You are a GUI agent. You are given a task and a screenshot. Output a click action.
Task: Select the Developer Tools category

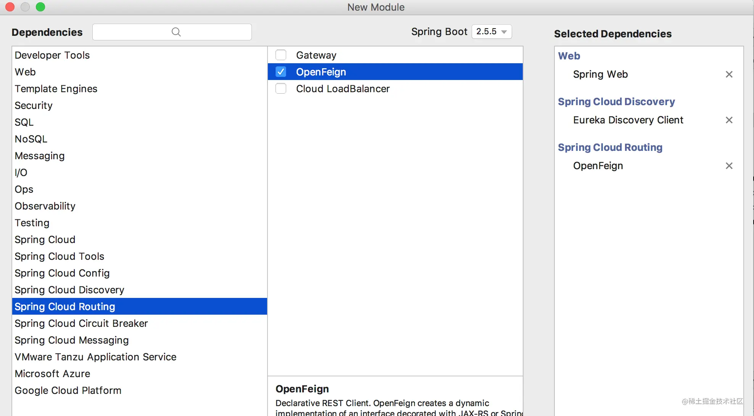(x=140, y=55)
